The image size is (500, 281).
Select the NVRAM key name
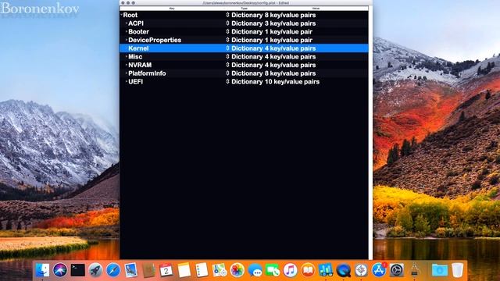[140, 65]
